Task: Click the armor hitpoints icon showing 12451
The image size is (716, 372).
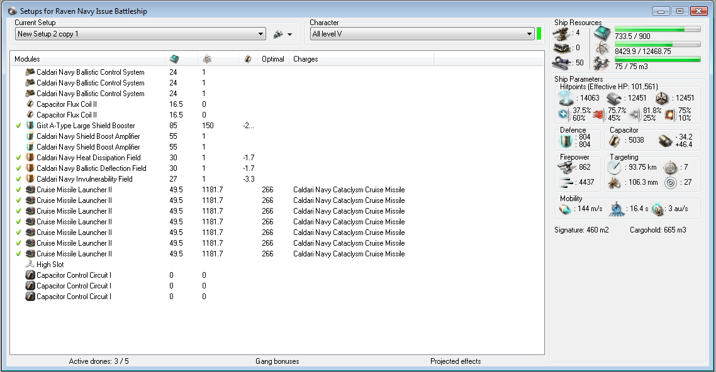Action: point(614,99)
